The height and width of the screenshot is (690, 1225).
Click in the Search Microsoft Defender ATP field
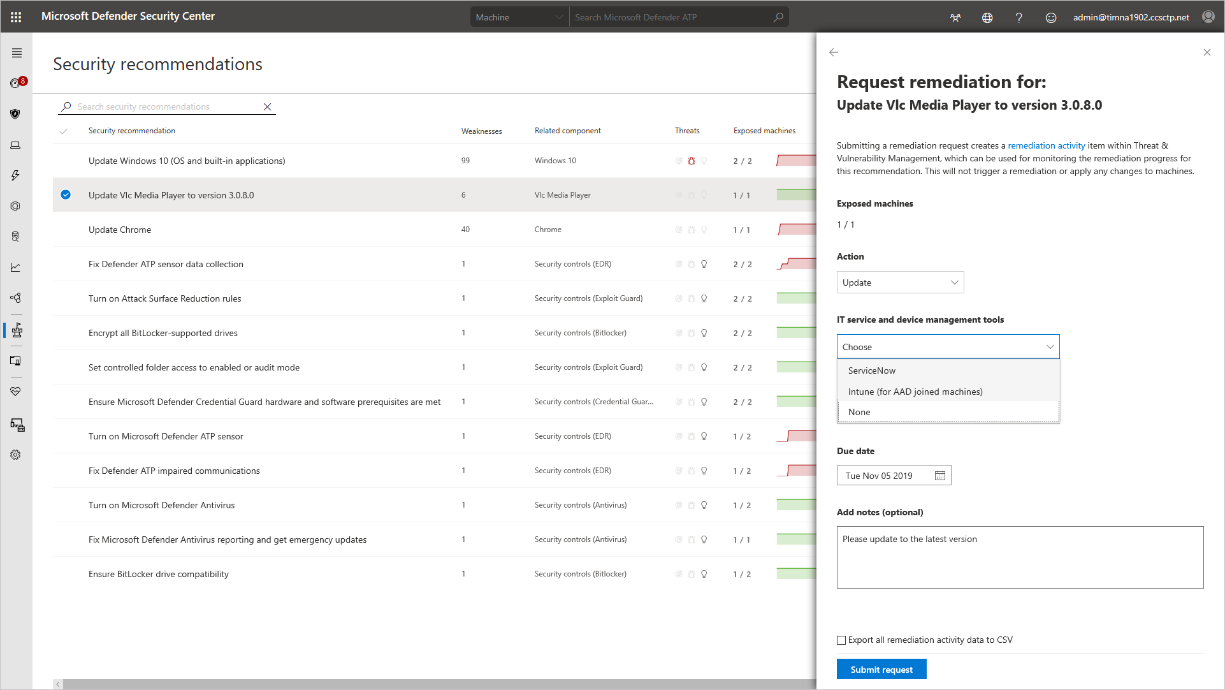(669, 17)
